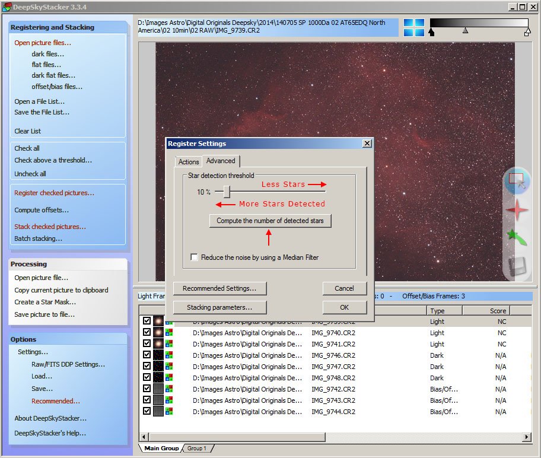The width and height of the screenshot is (541, 458).
Task: Uncheck the first light frame checkbox in list
Action: pos(147,320)
